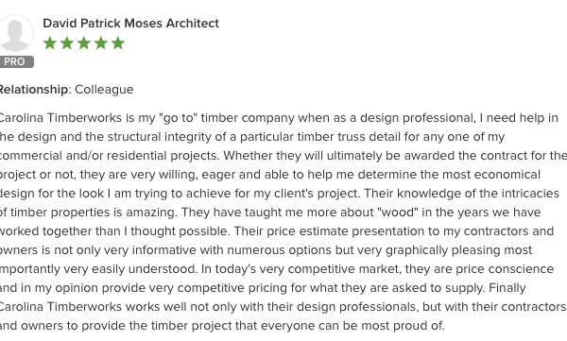Click the second green rating star
Screen dimensions: 567x341
coord(67,43)
